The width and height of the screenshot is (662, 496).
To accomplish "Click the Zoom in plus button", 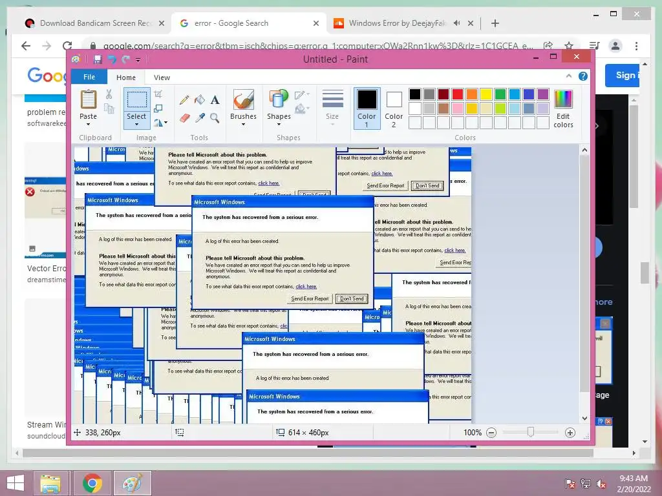I will [x=570, y=432].
